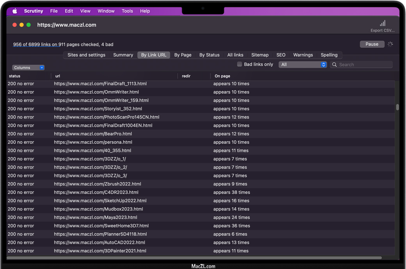Expand the All filter dropdown
The width and height of the screenshot is (406, 269).
click(x=303, y=65)
